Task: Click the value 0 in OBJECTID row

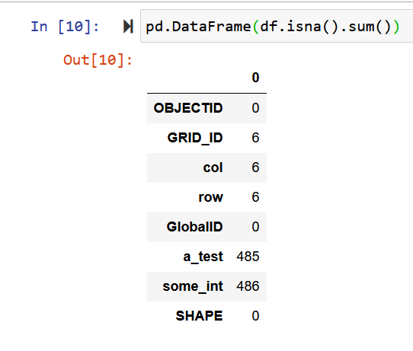Action: click(255, 108)
